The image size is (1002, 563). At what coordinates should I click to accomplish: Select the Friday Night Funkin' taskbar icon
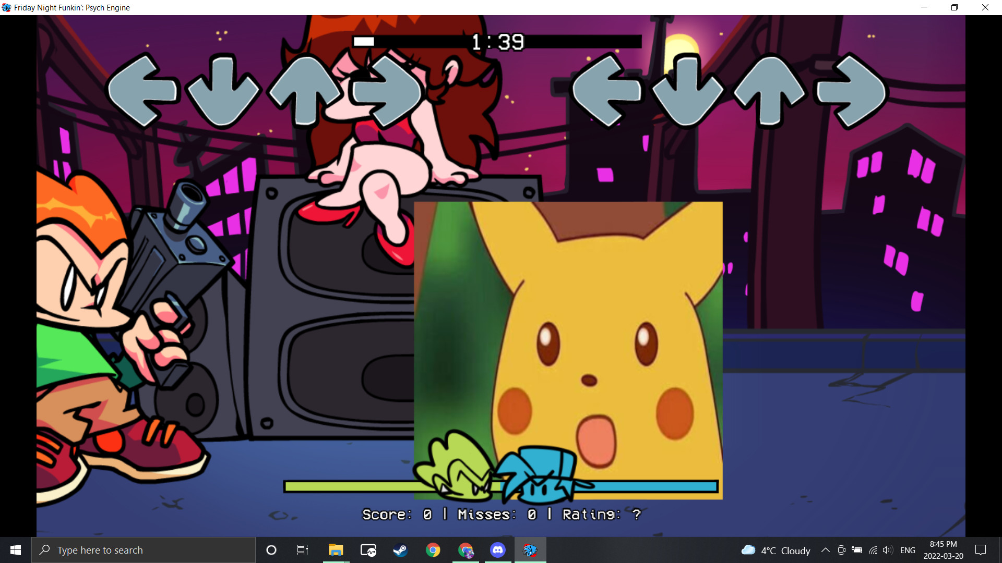pyautogui.click(x=531, y=550)
